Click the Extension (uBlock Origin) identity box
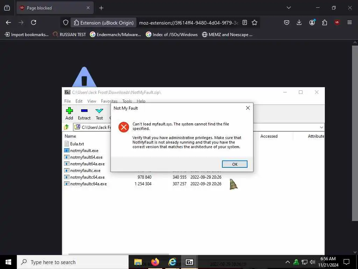Image resolution: width=358 pixels, height=269 pixels. coord(103,23)
